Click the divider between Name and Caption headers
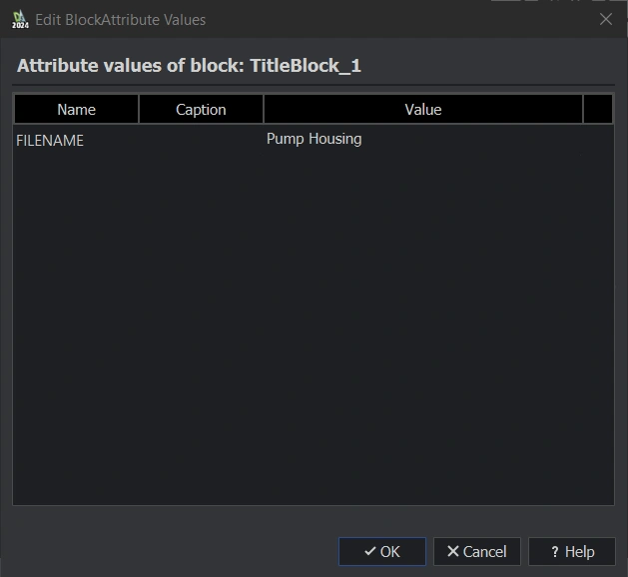 [x=139, y=109]
